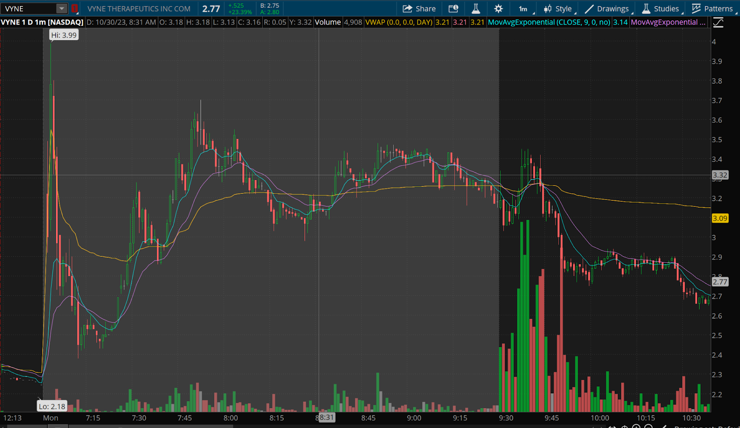Select the cyan MovAvgExponential (CLOSE, 9) label
Image resolution: width=740 pixels, height=428 pixels.
pos(549,22)
